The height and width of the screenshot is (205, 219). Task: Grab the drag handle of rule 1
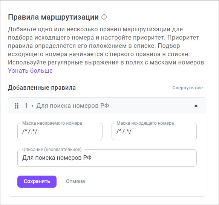pyautogui.click(x=17, y=106)
